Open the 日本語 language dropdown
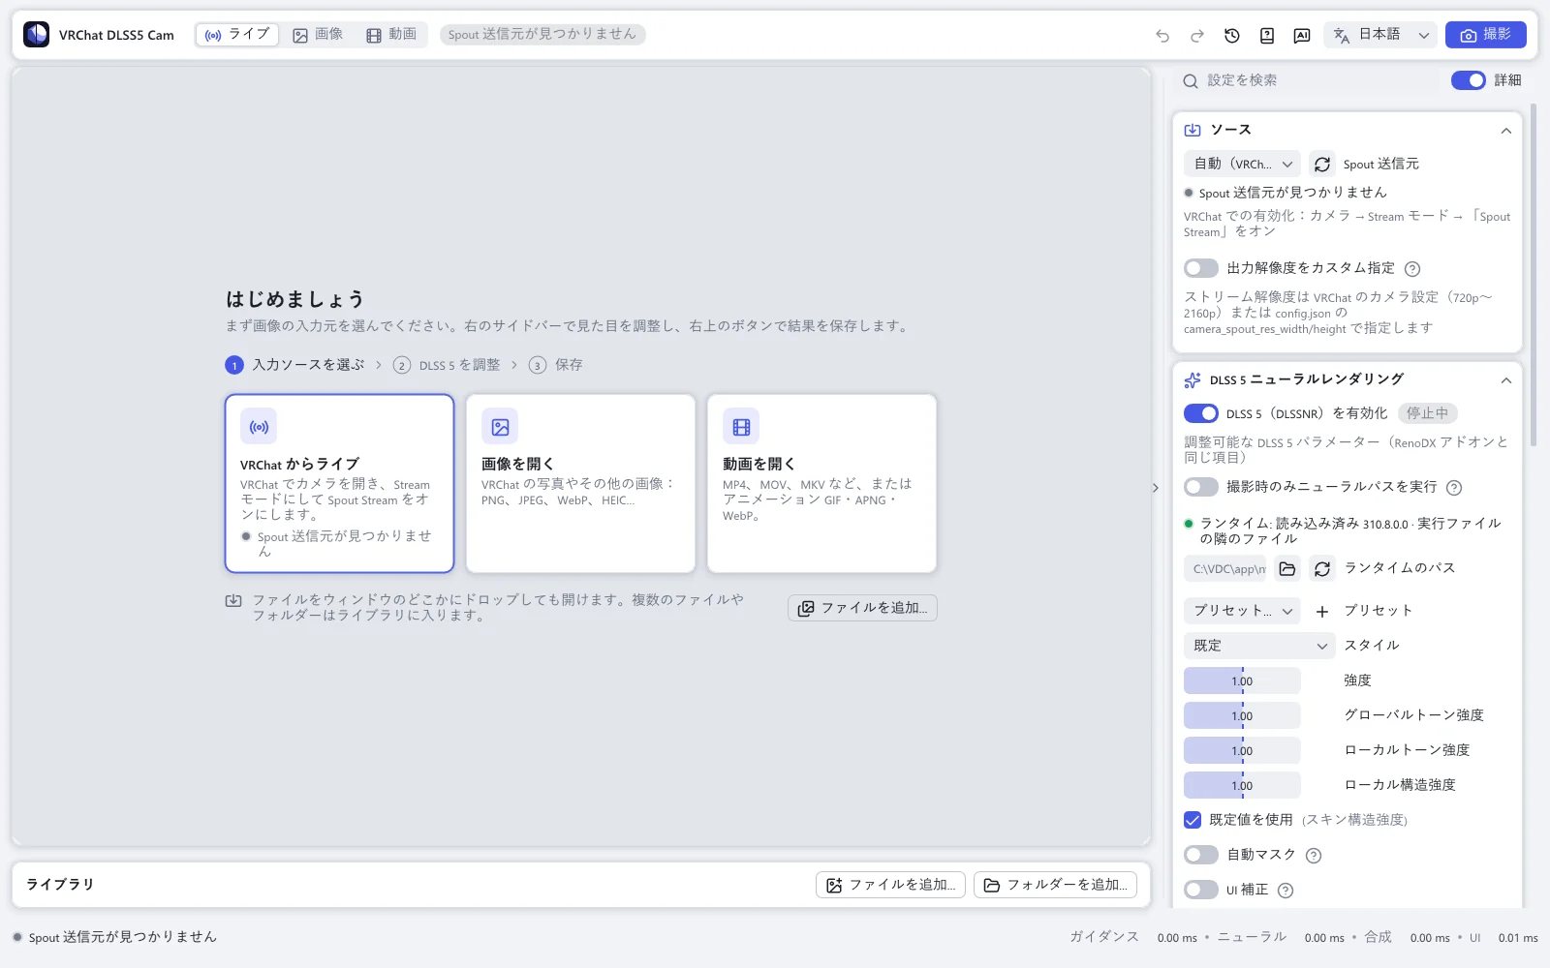This screenshot has width=1550, height=968. click(1380, 35)
